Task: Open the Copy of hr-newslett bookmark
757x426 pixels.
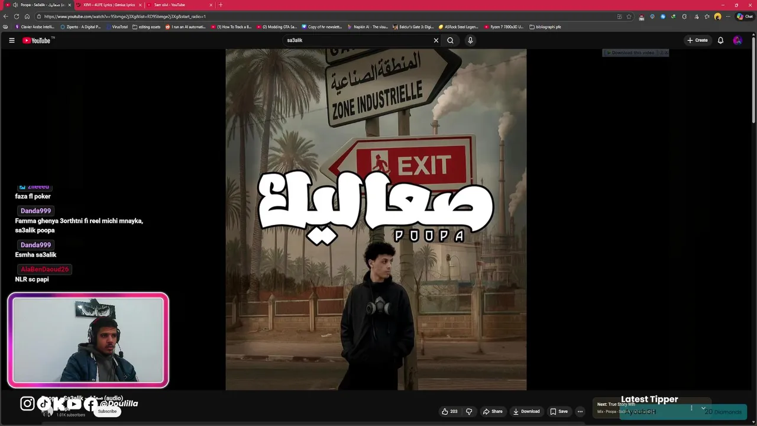Action: click(x=322, y=27)
